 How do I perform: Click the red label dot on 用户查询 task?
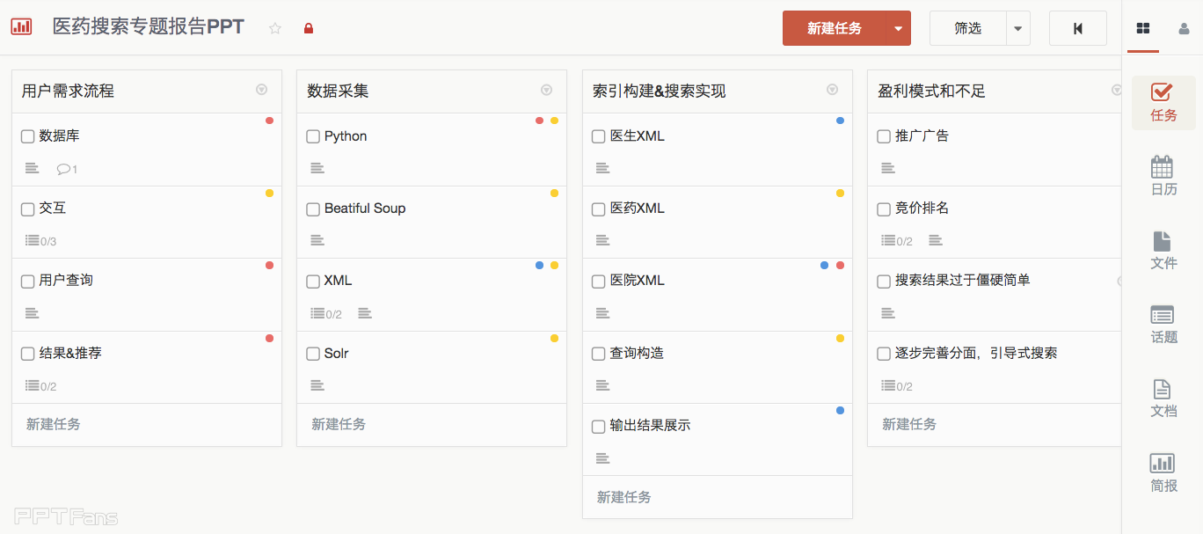click(x=269, y=265)
